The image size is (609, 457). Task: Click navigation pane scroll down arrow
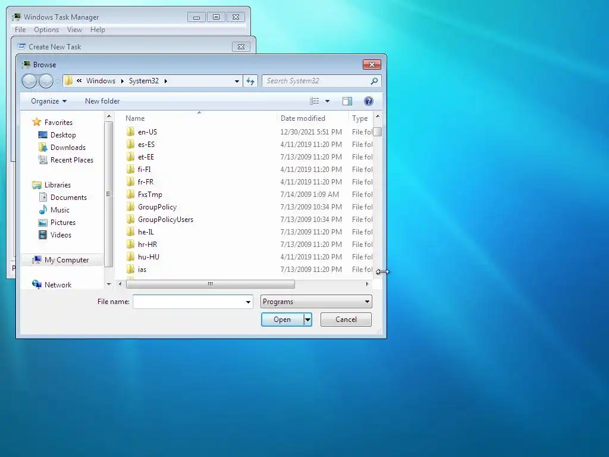pyautogui.click(x=109, y=284)
